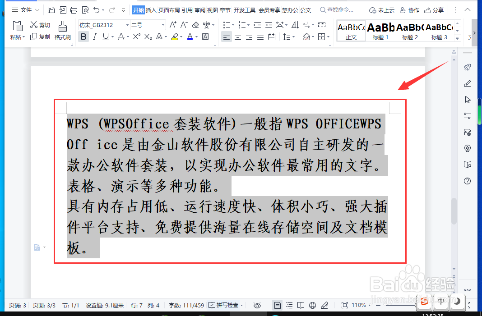The image size is (482, 316).
Task: Click the settings sliders icon in right sidebar
Action: click(x=467, y=116)
